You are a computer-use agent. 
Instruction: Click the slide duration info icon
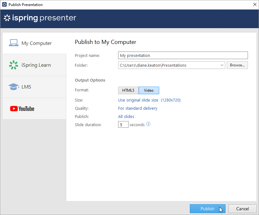pyautogui.click(x=148, y=124)
